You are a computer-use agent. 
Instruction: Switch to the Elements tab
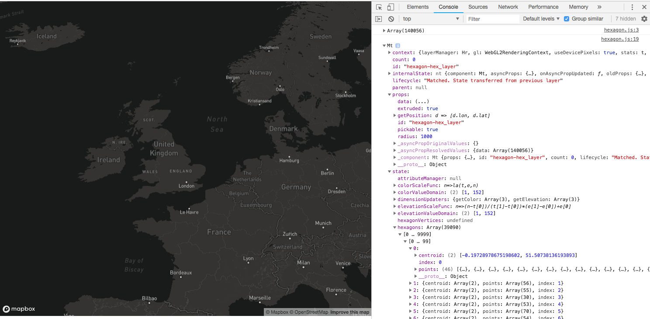(418, 7)
